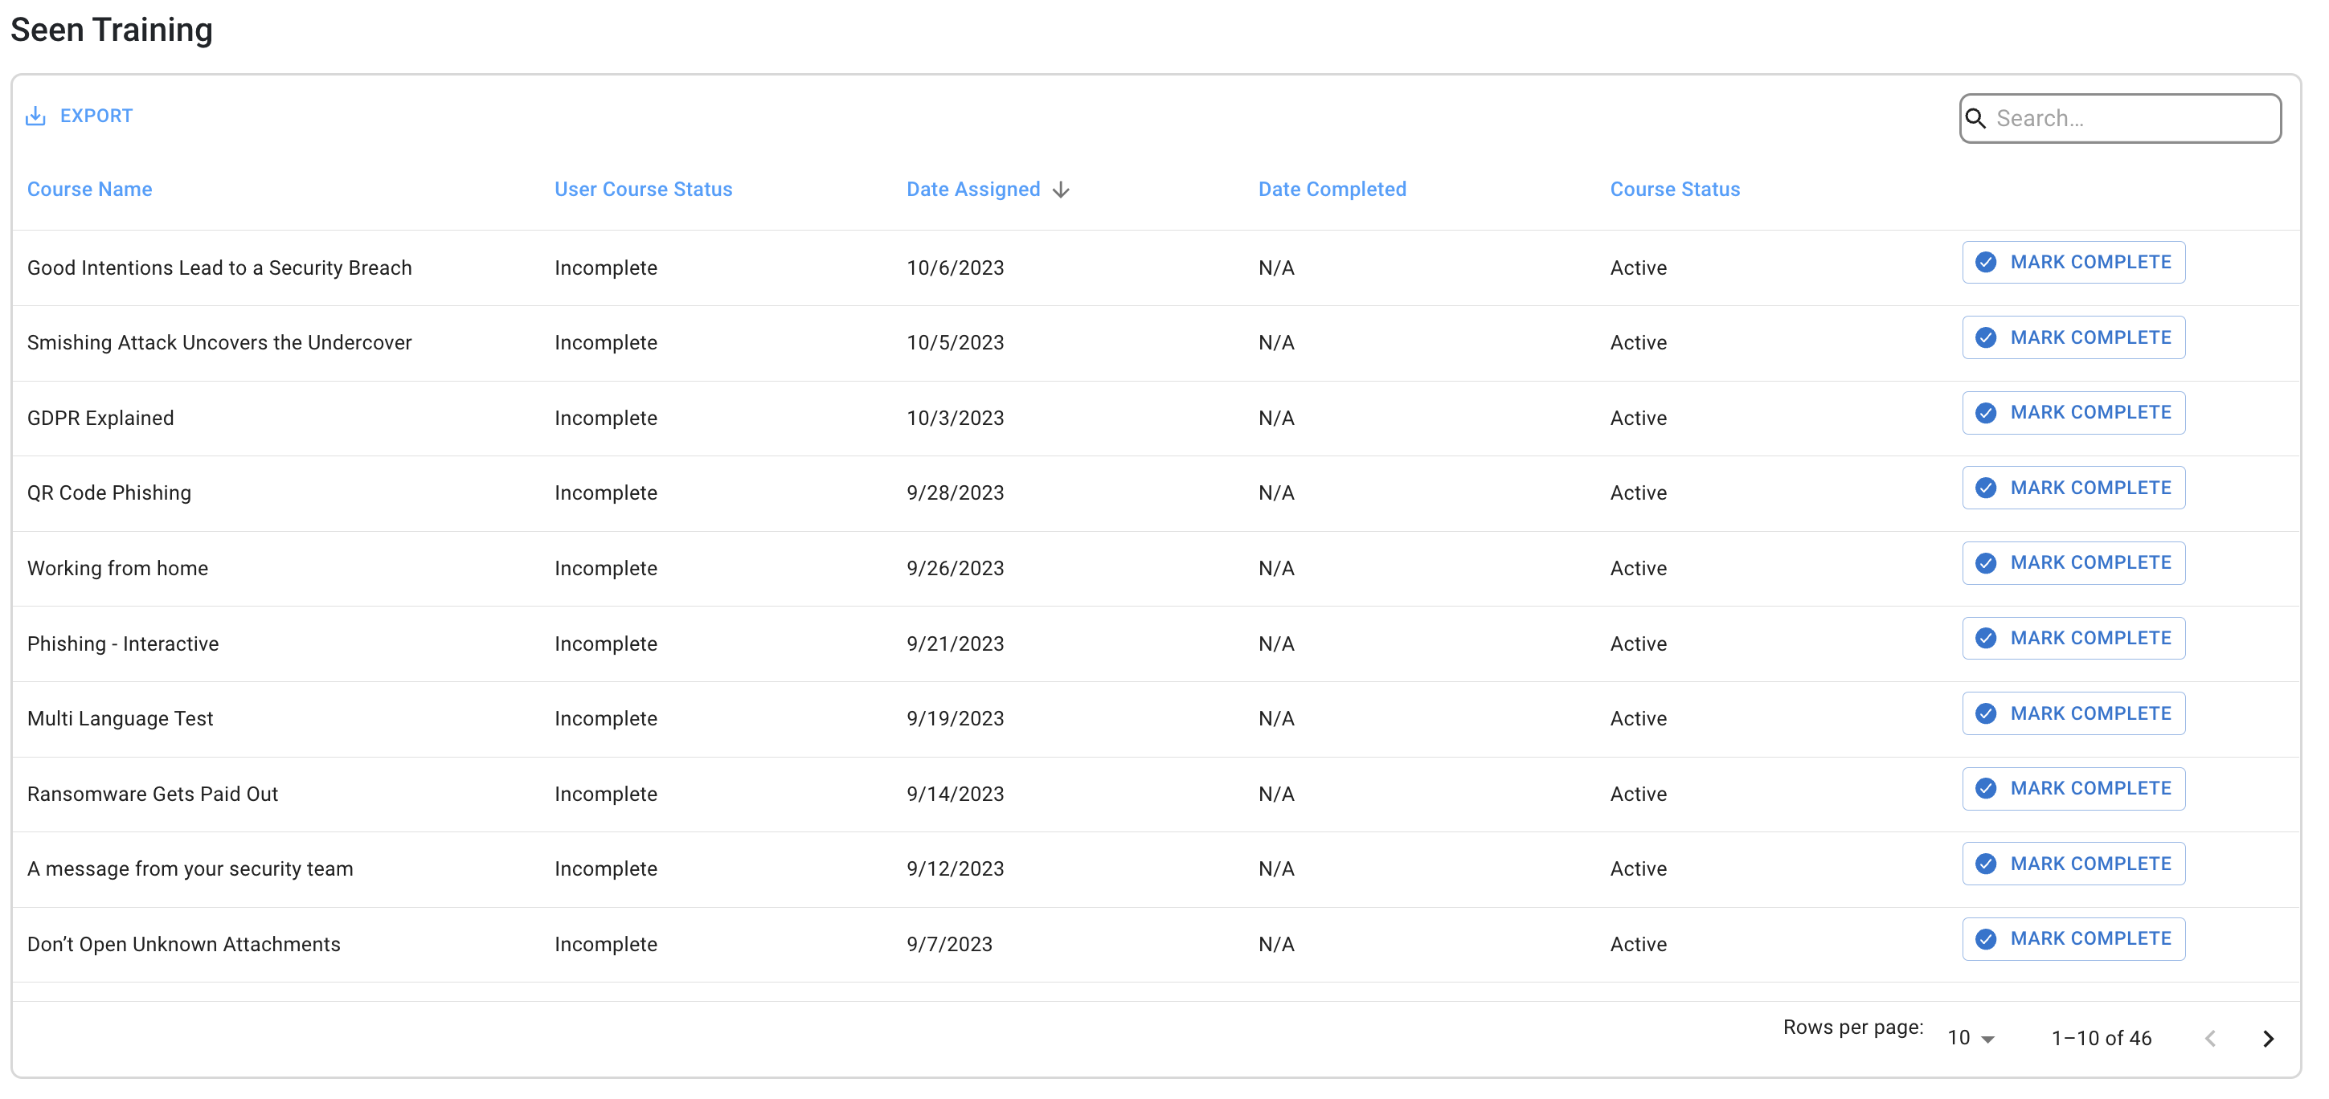Click the 'Rows per page:' label
Viewport: 2329px width, 1099px height.
click(1853, 1028)
